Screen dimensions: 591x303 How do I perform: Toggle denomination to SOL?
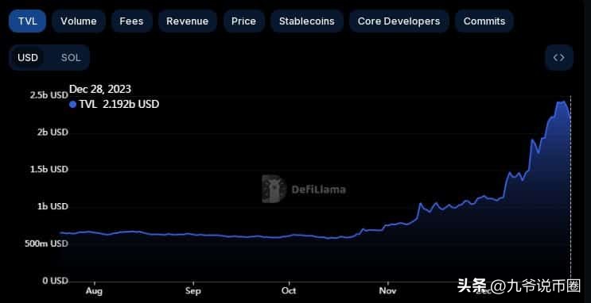71,58
